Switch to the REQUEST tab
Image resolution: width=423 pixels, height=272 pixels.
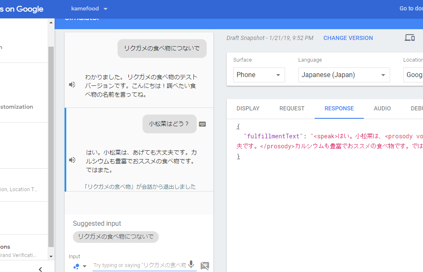292,108
